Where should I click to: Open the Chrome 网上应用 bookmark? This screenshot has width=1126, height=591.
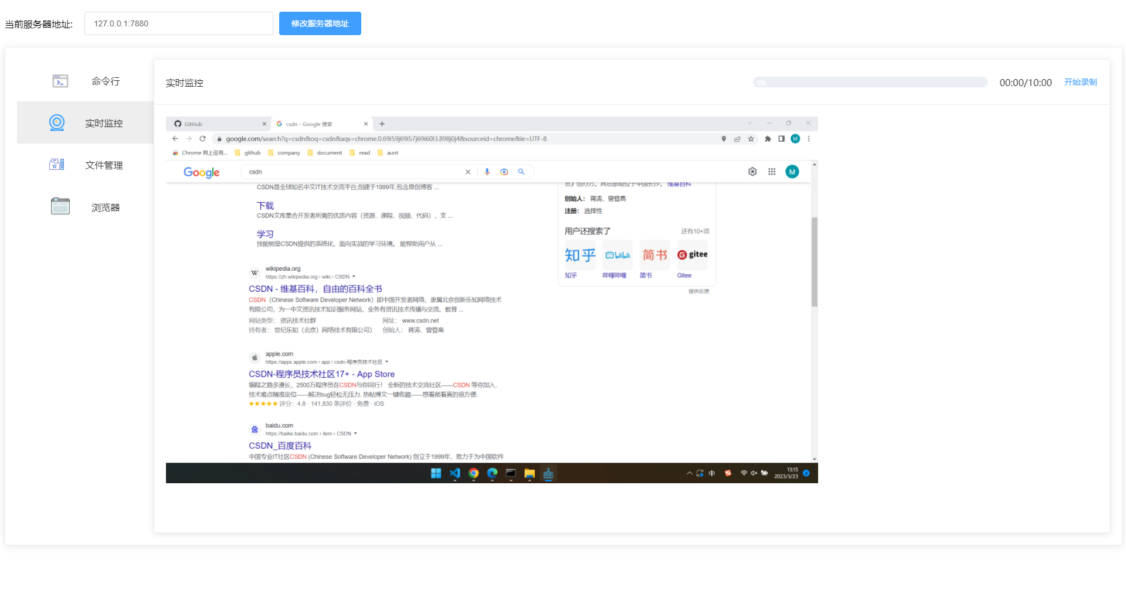[200, 153]
